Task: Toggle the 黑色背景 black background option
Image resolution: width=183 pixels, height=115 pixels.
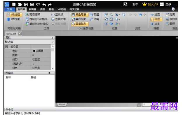Action: (80, 14)
